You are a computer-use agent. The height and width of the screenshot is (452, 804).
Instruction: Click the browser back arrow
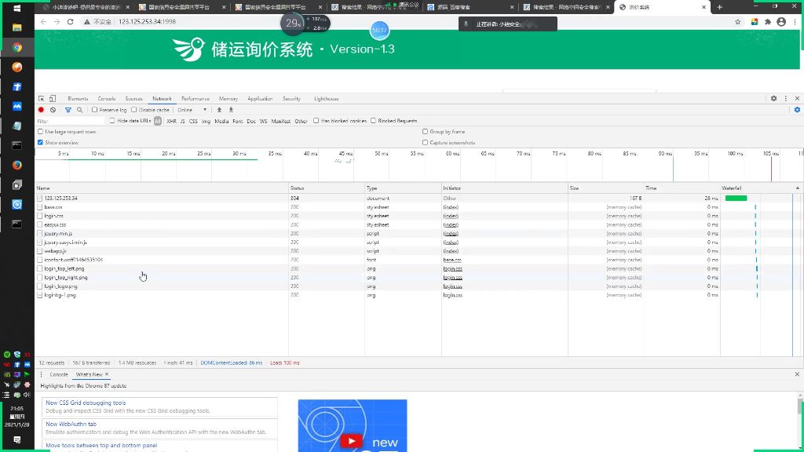click(x=44, y=21)
